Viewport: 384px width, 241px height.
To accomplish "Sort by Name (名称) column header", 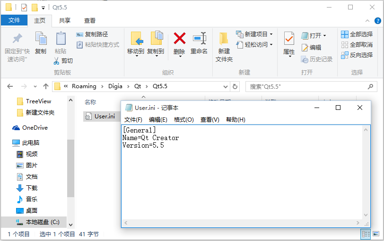I will [90, 102].
